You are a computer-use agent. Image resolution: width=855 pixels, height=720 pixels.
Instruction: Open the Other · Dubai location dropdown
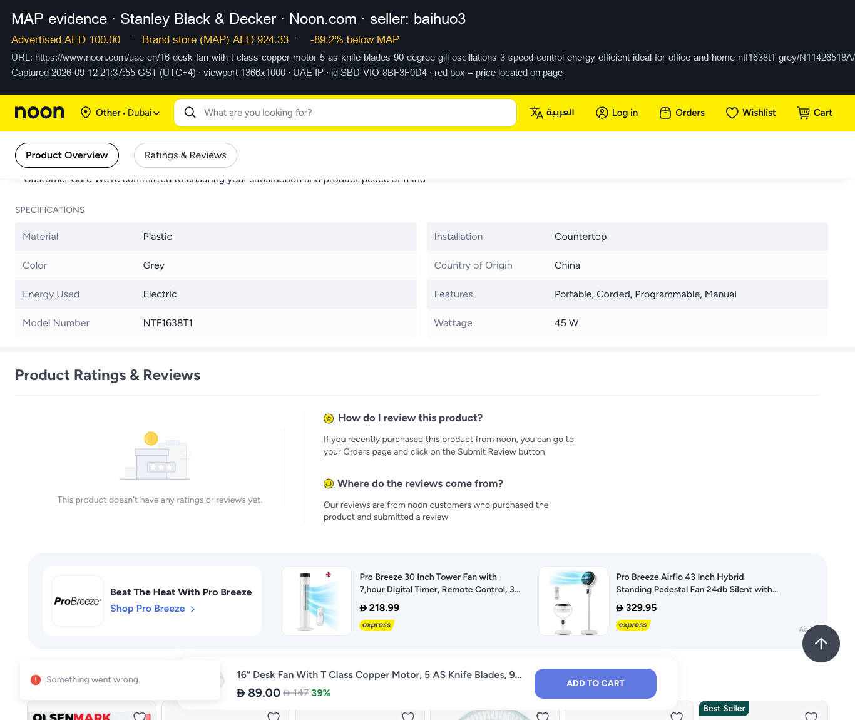[120, 113]
